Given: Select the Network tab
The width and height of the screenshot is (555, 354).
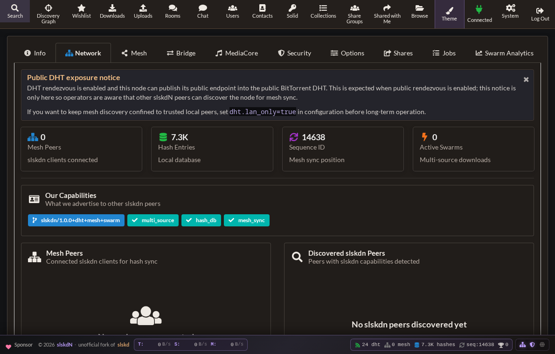Looking at the screenshot, I should pos(83,53).
